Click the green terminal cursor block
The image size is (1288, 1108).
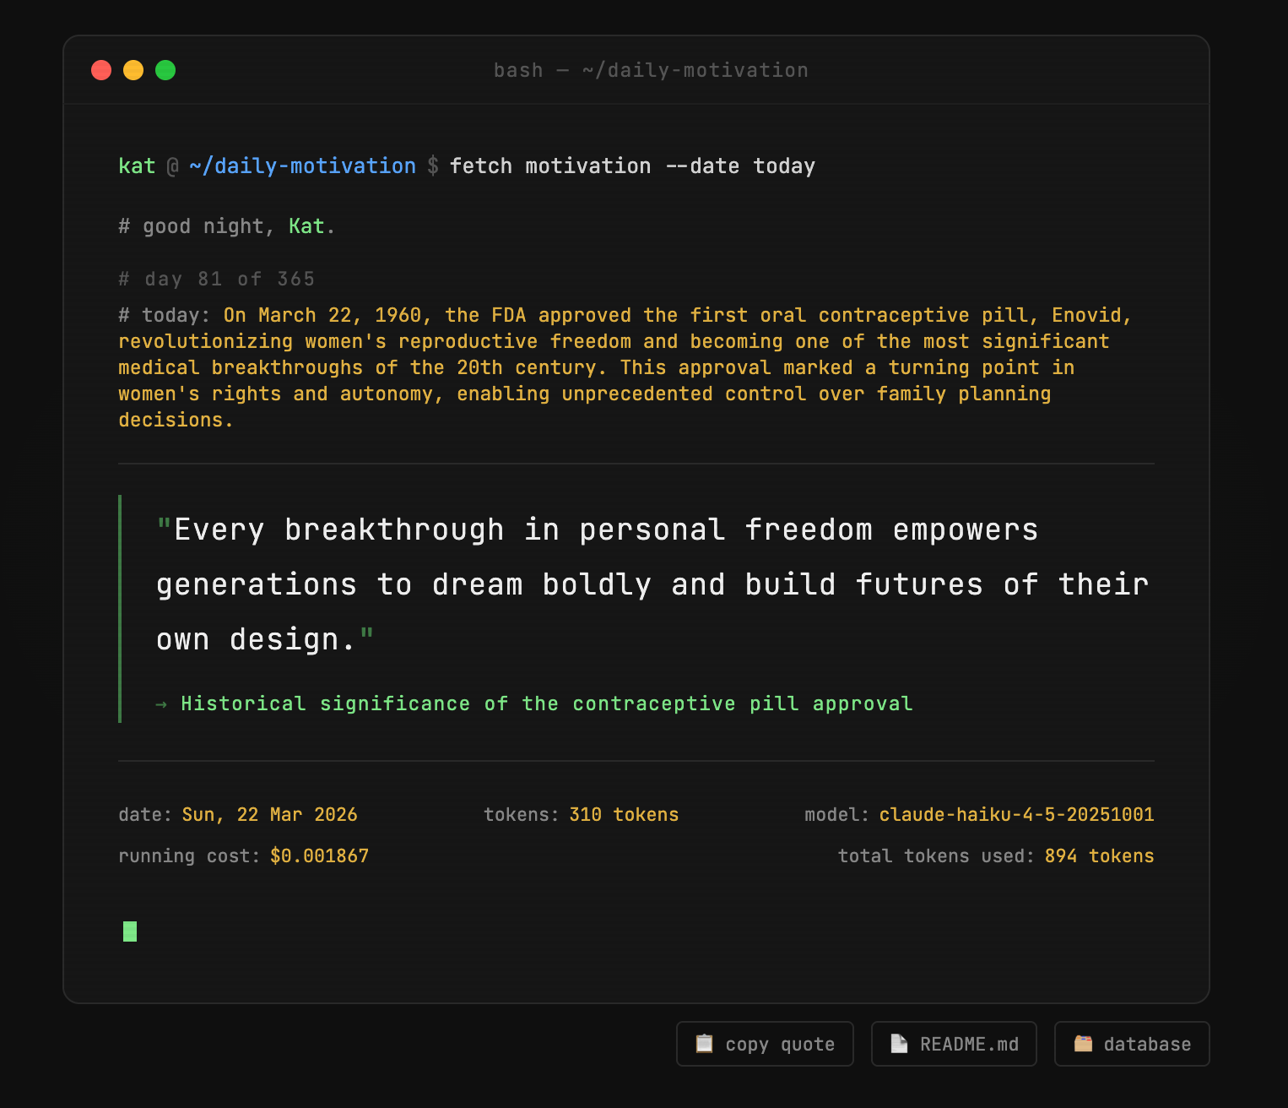[130, 931]
